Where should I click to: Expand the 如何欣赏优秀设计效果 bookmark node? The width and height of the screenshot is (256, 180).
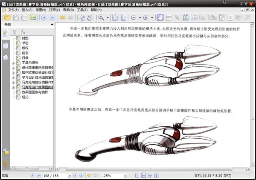(x=13, y=73)
